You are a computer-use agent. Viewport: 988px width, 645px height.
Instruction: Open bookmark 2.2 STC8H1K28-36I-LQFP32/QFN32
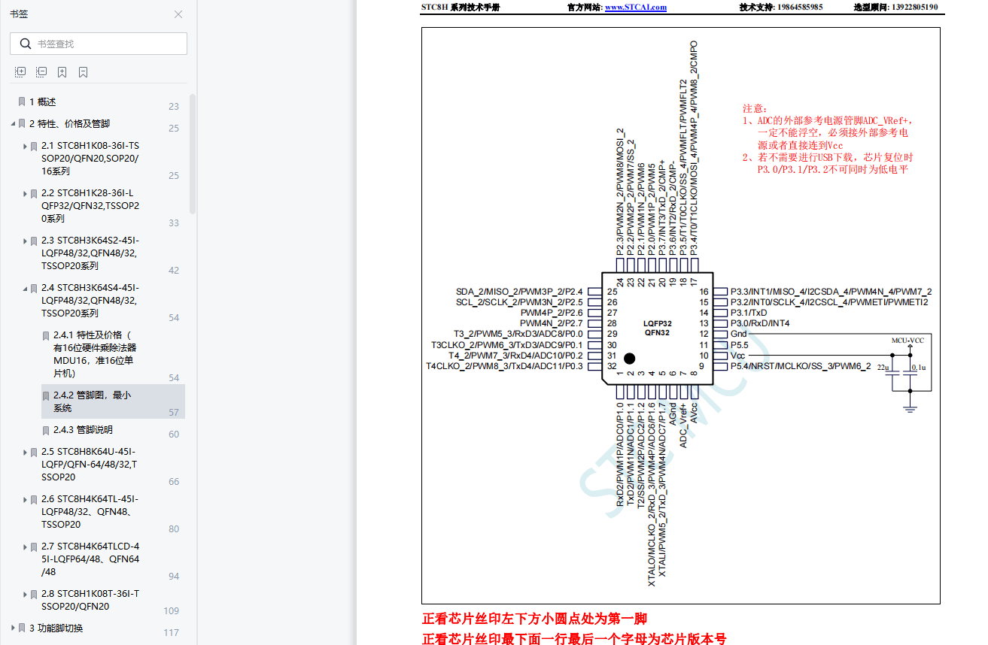(x=90, y=205)
